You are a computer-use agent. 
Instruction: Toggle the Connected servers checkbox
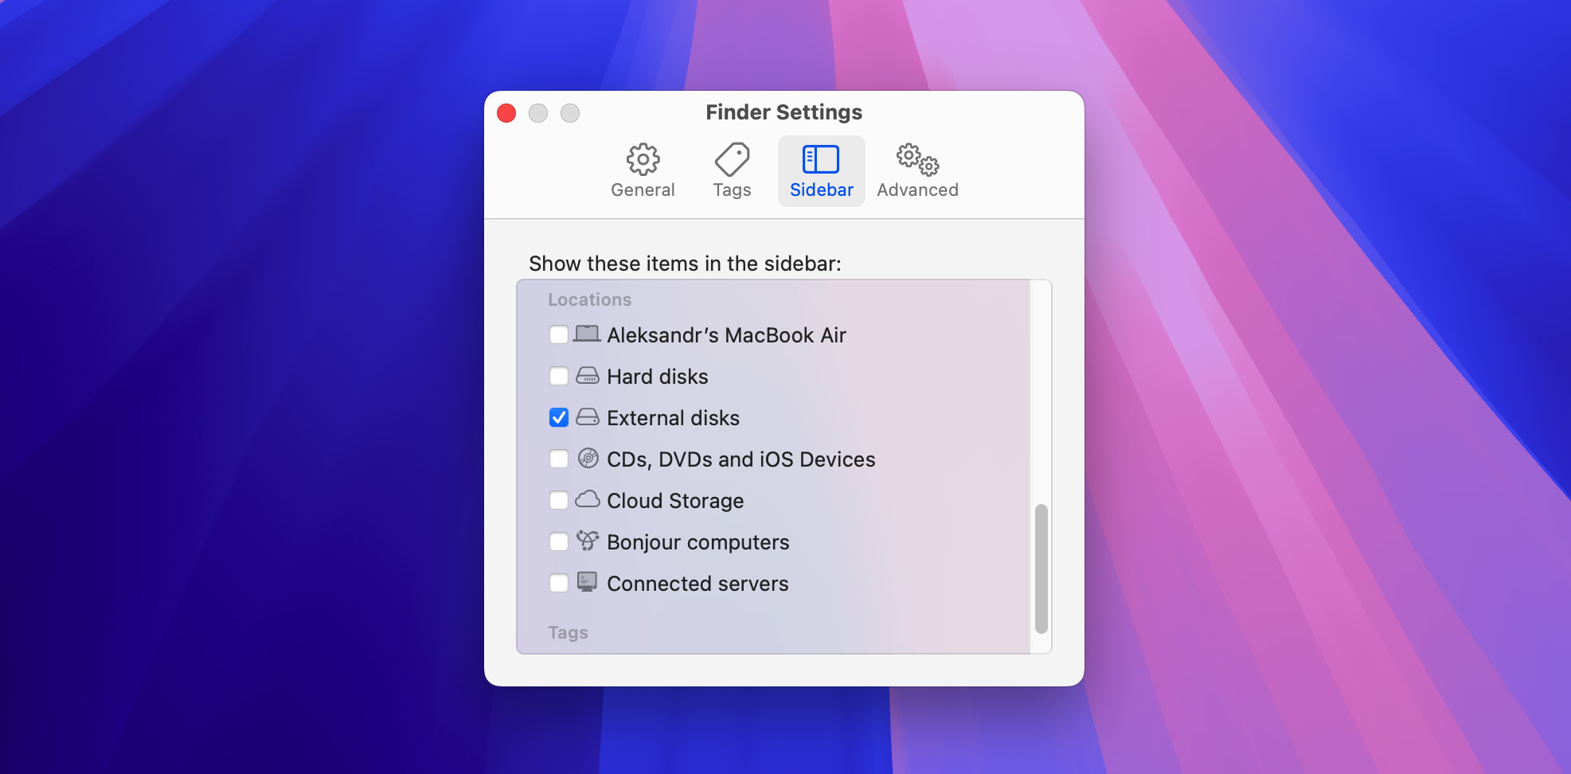coord(559,583)
